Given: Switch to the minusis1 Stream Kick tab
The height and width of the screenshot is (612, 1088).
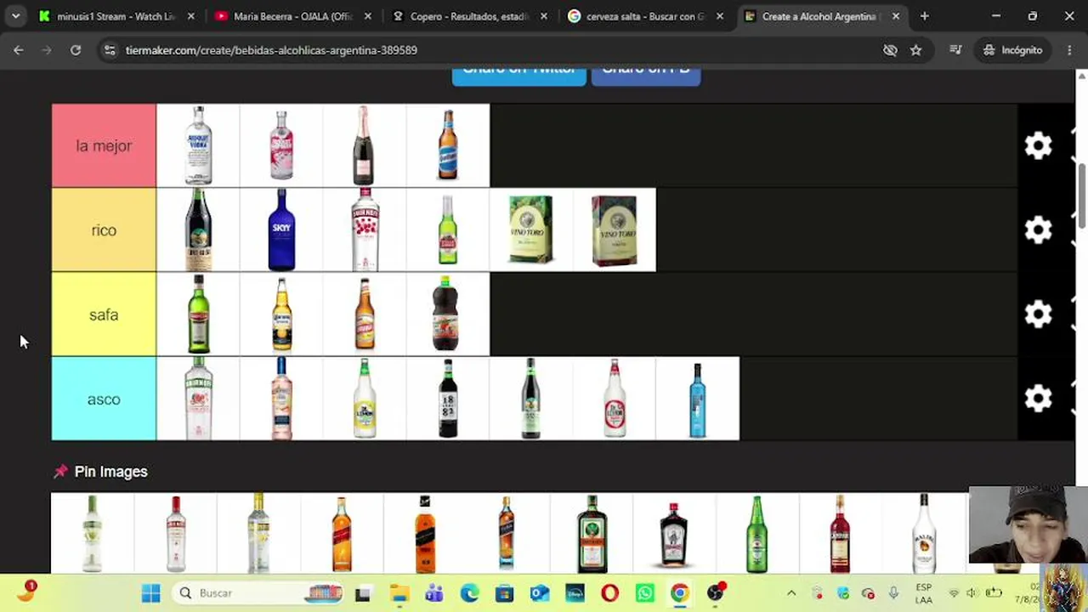Looking at the screenshot, I should (x=117, y=16).
